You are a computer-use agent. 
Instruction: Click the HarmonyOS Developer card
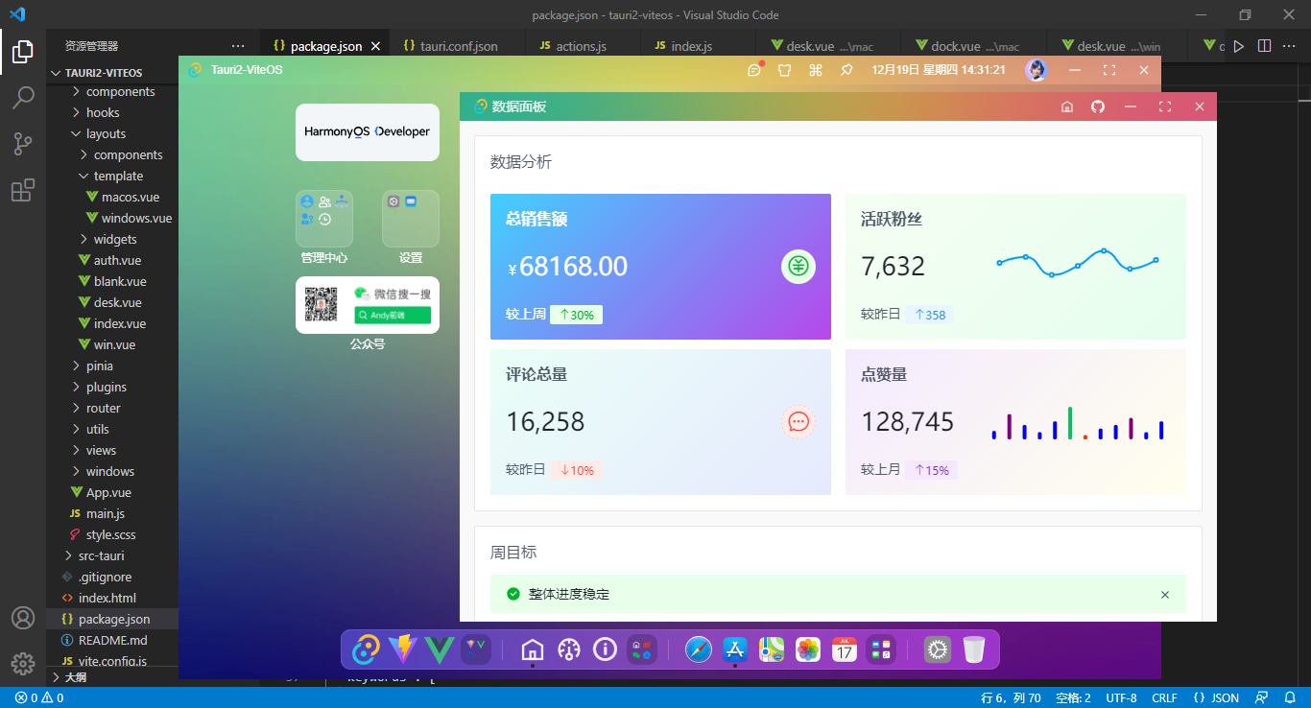[368, 132]
